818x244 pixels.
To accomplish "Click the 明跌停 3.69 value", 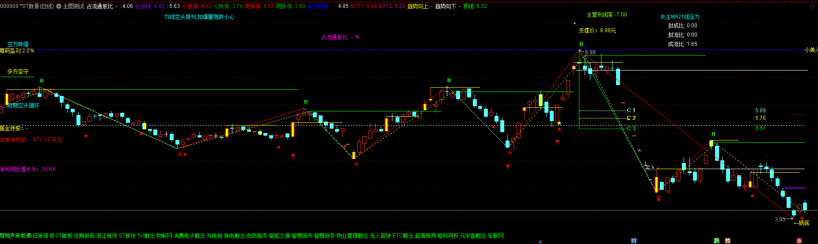I will pyautogui.click(x=290, y=6).
